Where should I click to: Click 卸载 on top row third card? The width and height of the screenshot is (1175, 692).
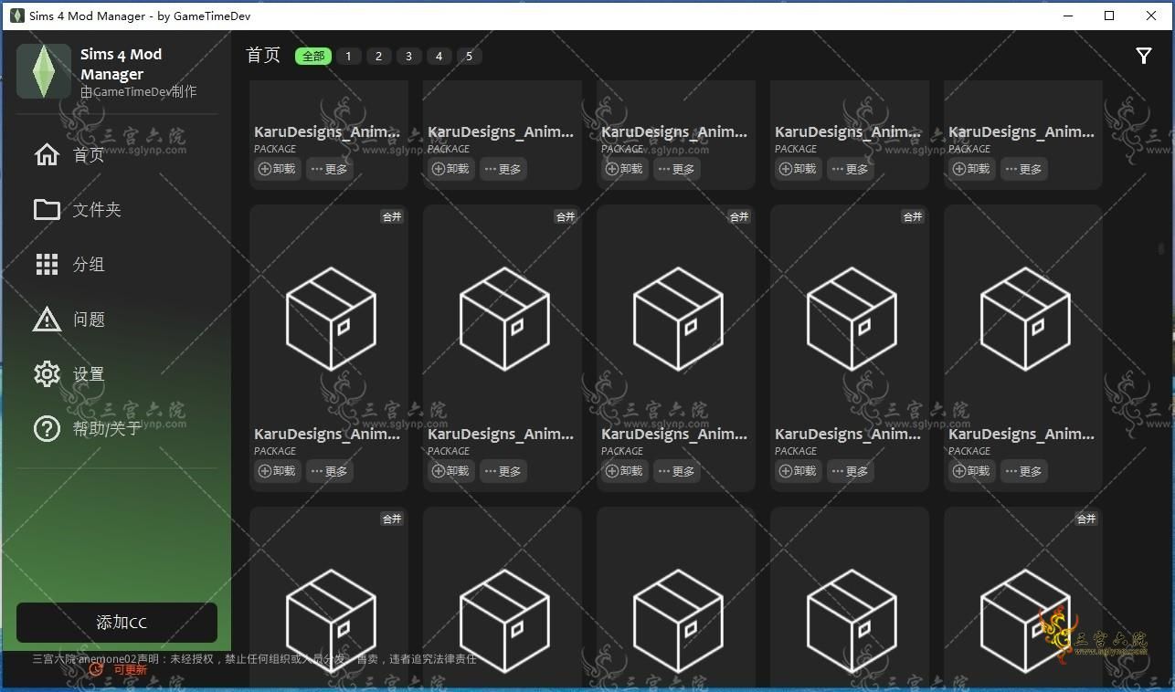625,169
